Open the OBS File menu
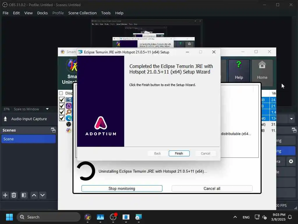The width and height of the screenshot is (298, 224). (6, 13)
